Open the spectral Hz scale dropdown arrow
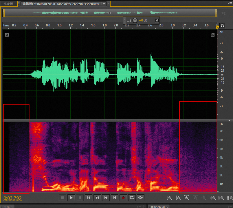 (x=229, y=120)
